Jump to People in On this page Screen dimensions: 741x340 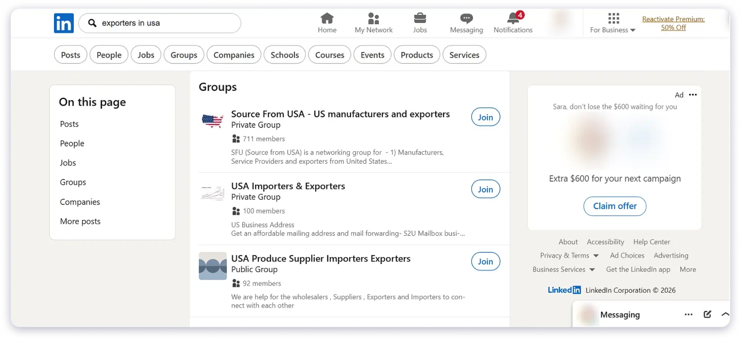[x=72, y=143]
